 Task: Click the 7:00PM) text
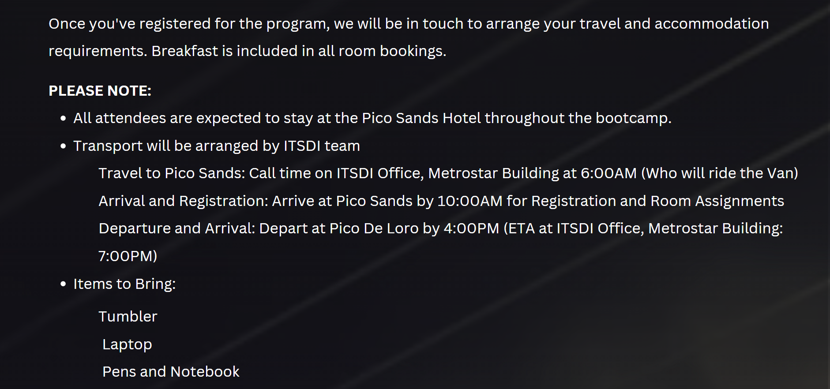tap(128, 256)
